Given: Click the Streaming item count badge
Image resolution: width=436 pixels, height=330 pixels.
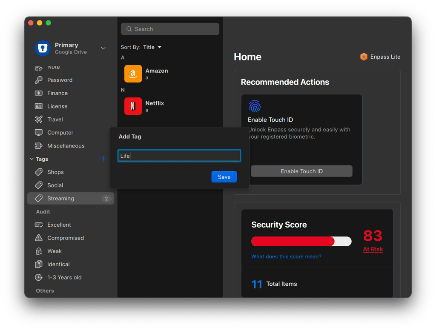Looking at the screenshot, I should point(106,199).
